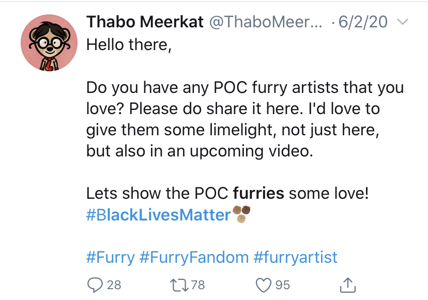Screen dimensions: 428x300
Task: Retweet using the arrows icon
Action: coord(179,285)
